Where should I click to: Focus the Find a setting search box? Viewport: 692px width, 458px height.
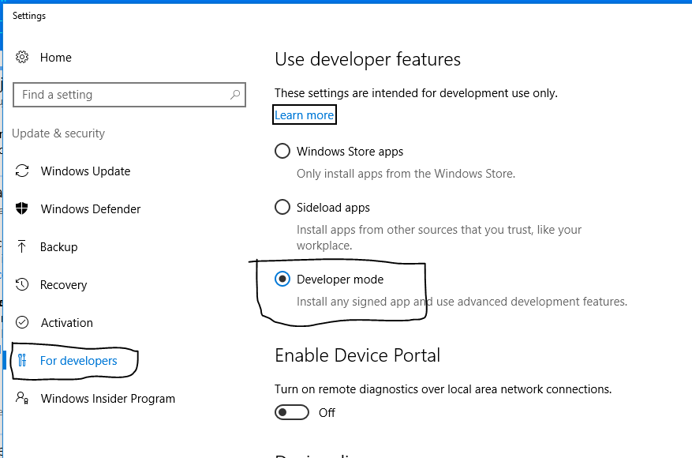pyautogui.click(x=129, y=95)
